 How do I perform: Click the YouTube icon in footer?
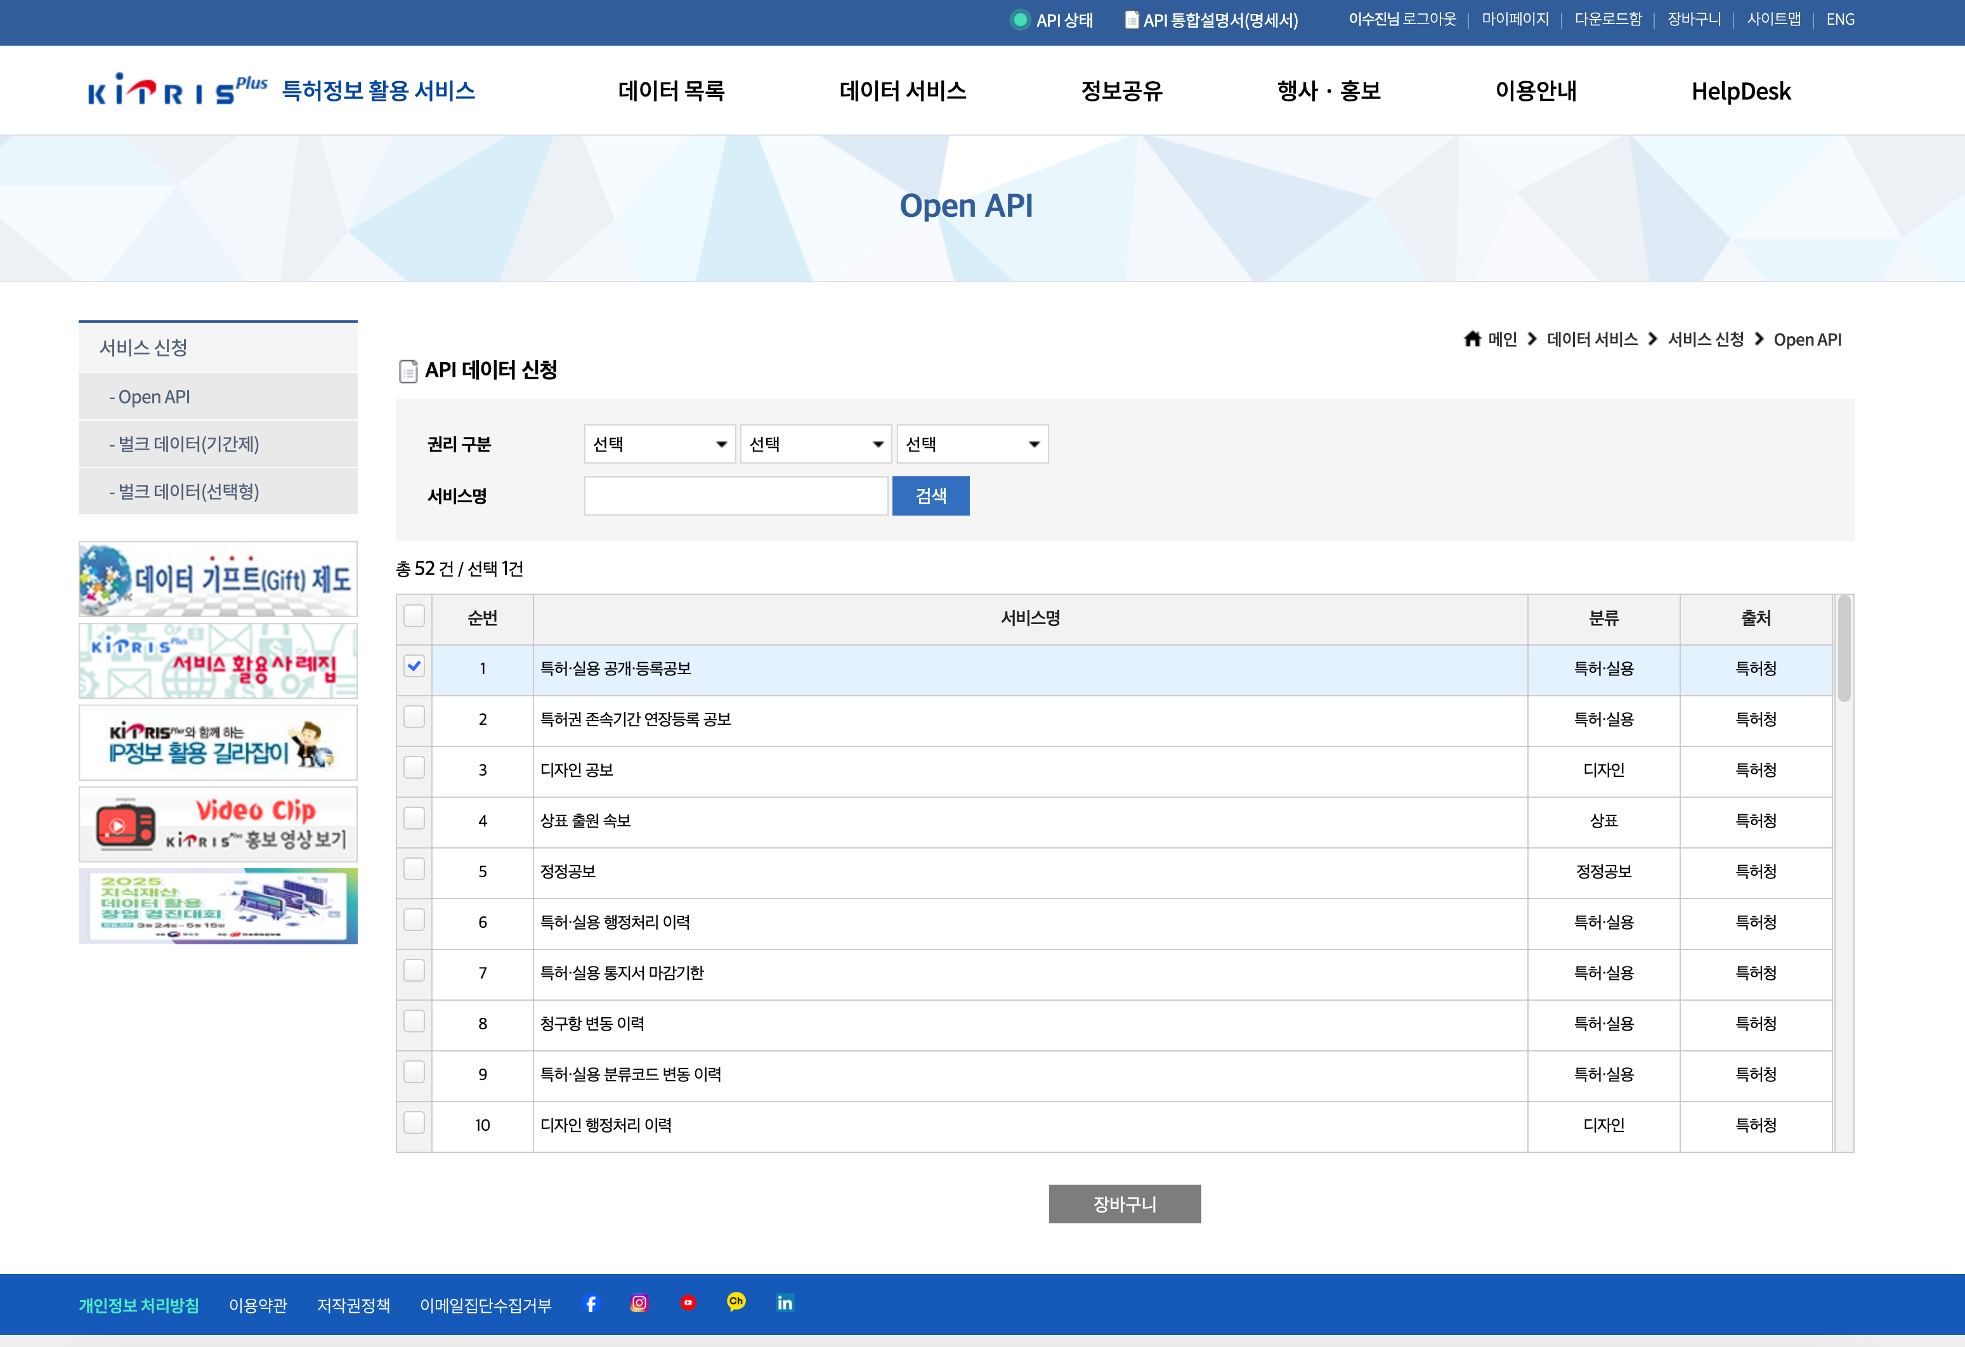click(688, 1303)
